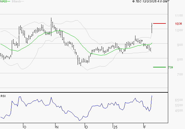Toggle the BBands legend label
The image size is (185, 129).
click(16, 2)
